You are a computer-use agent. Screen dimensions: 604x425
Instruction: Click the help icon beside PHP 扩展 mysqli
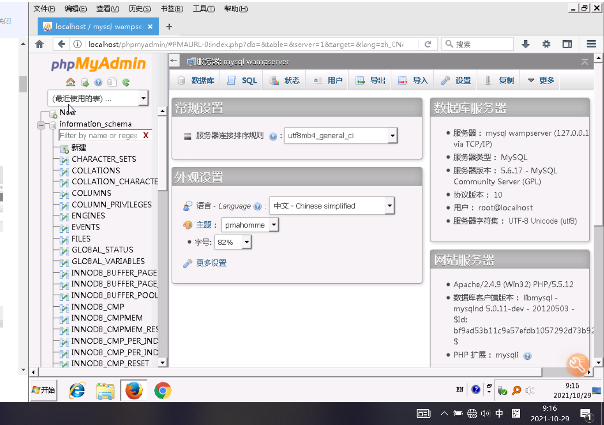click(527, 356)
